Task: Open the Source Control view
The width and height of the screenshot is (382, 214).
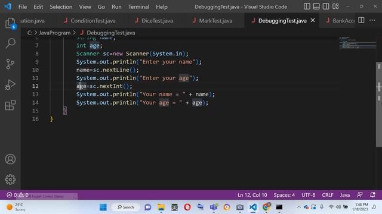Action: pyautogui.click(x=10, y=64)
